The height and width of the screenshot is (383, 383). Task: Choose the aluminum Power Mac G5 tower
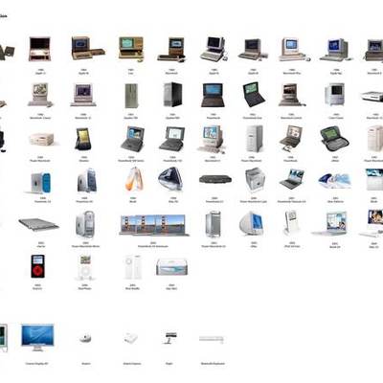213,224
